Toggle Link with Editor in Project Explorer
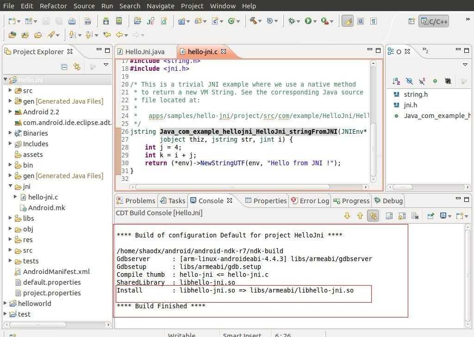Viewport: 474px width, 337px height. (x=77, y=67)
